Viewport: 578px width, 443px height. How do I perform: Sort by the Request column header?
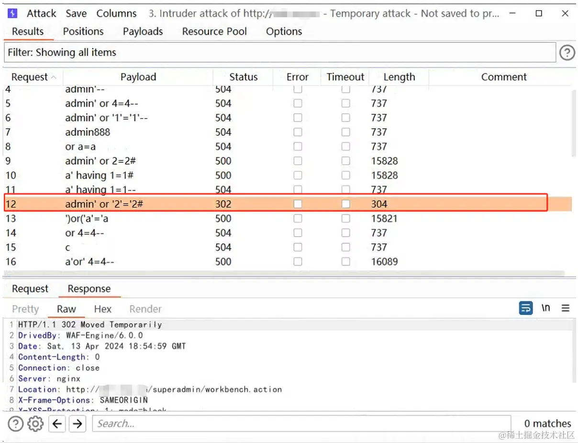[33, 77]
